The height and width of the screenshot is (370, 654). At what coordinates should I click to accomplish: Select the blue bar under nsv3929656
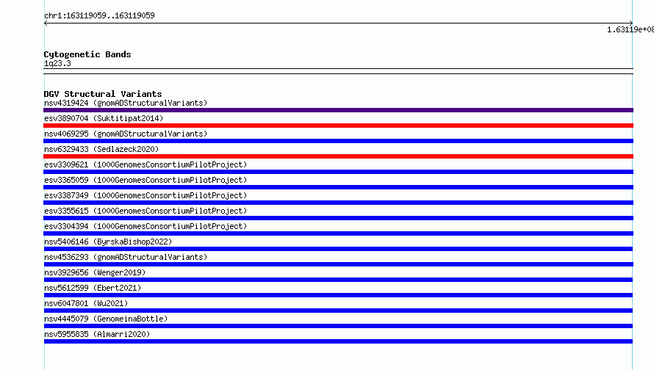pyautogui.click(x=338, y=280)
